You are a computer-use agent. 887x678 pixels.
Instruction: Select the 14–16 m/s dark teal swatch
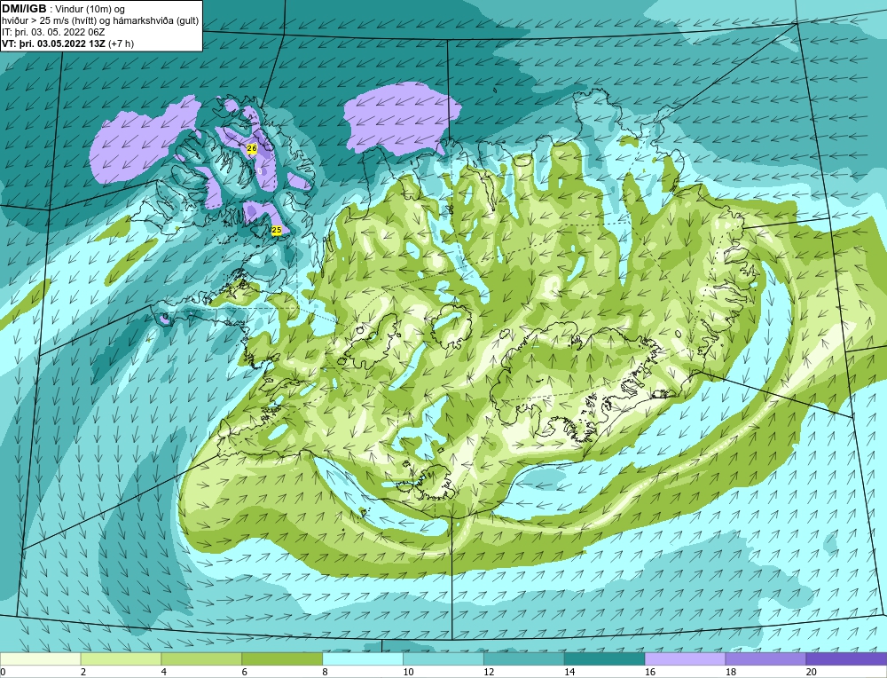(604, 658)
